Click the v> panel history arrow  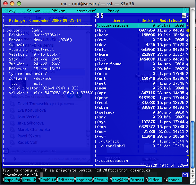[x=184, y=15]
